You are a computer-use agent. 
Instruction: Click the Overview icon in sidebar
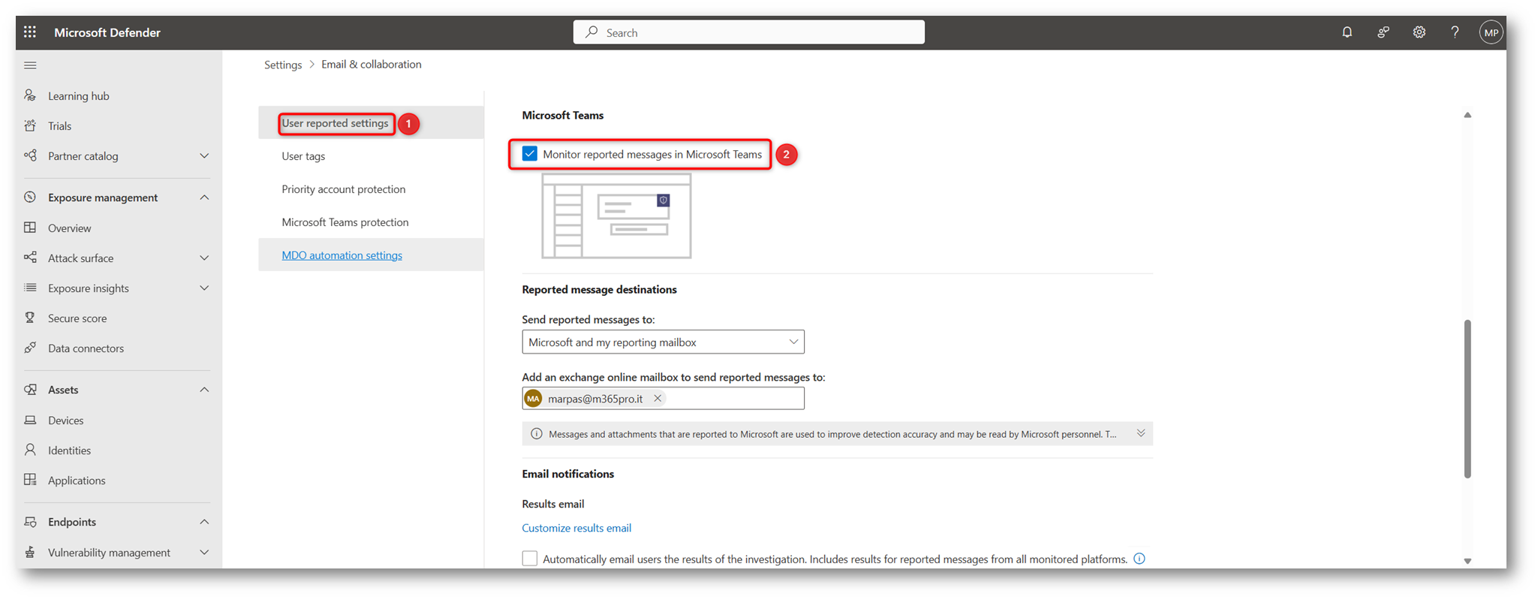pos(30,228)
